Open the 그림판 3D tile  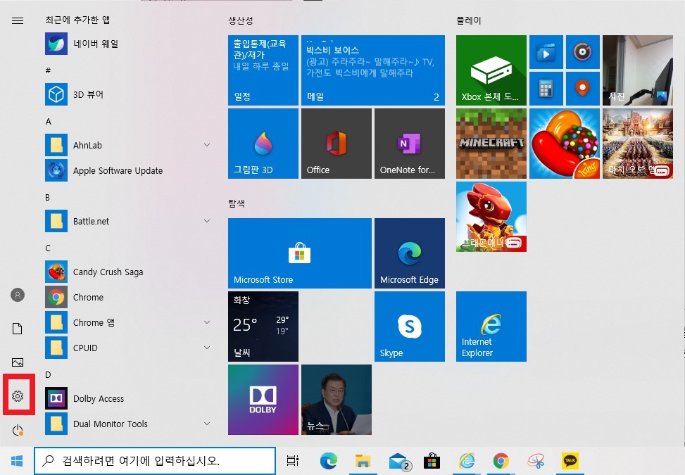point(263,144)
